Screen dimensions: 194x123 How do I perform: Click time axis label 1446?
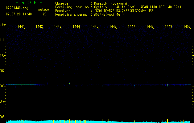point(113,26)
